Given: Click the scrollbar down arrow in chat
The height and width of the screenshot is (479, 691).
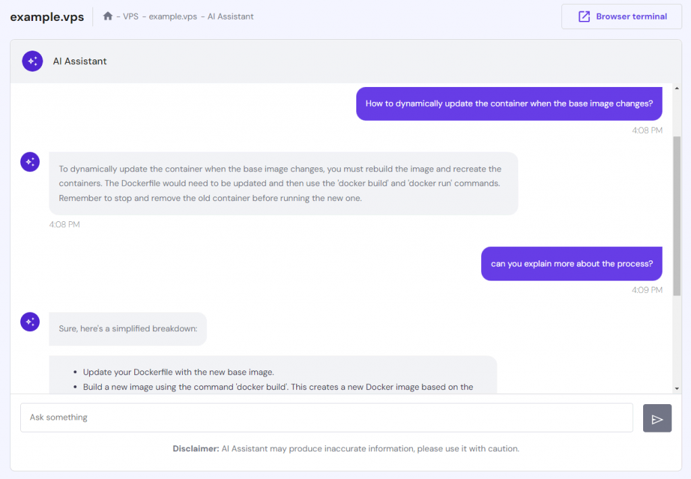Looking at the screenshot, I should [677, 389].
